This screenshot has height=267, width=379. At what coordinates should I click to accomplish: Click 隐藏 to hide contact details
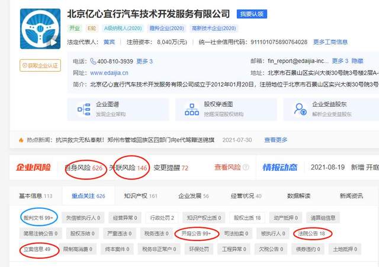[357, 61]
